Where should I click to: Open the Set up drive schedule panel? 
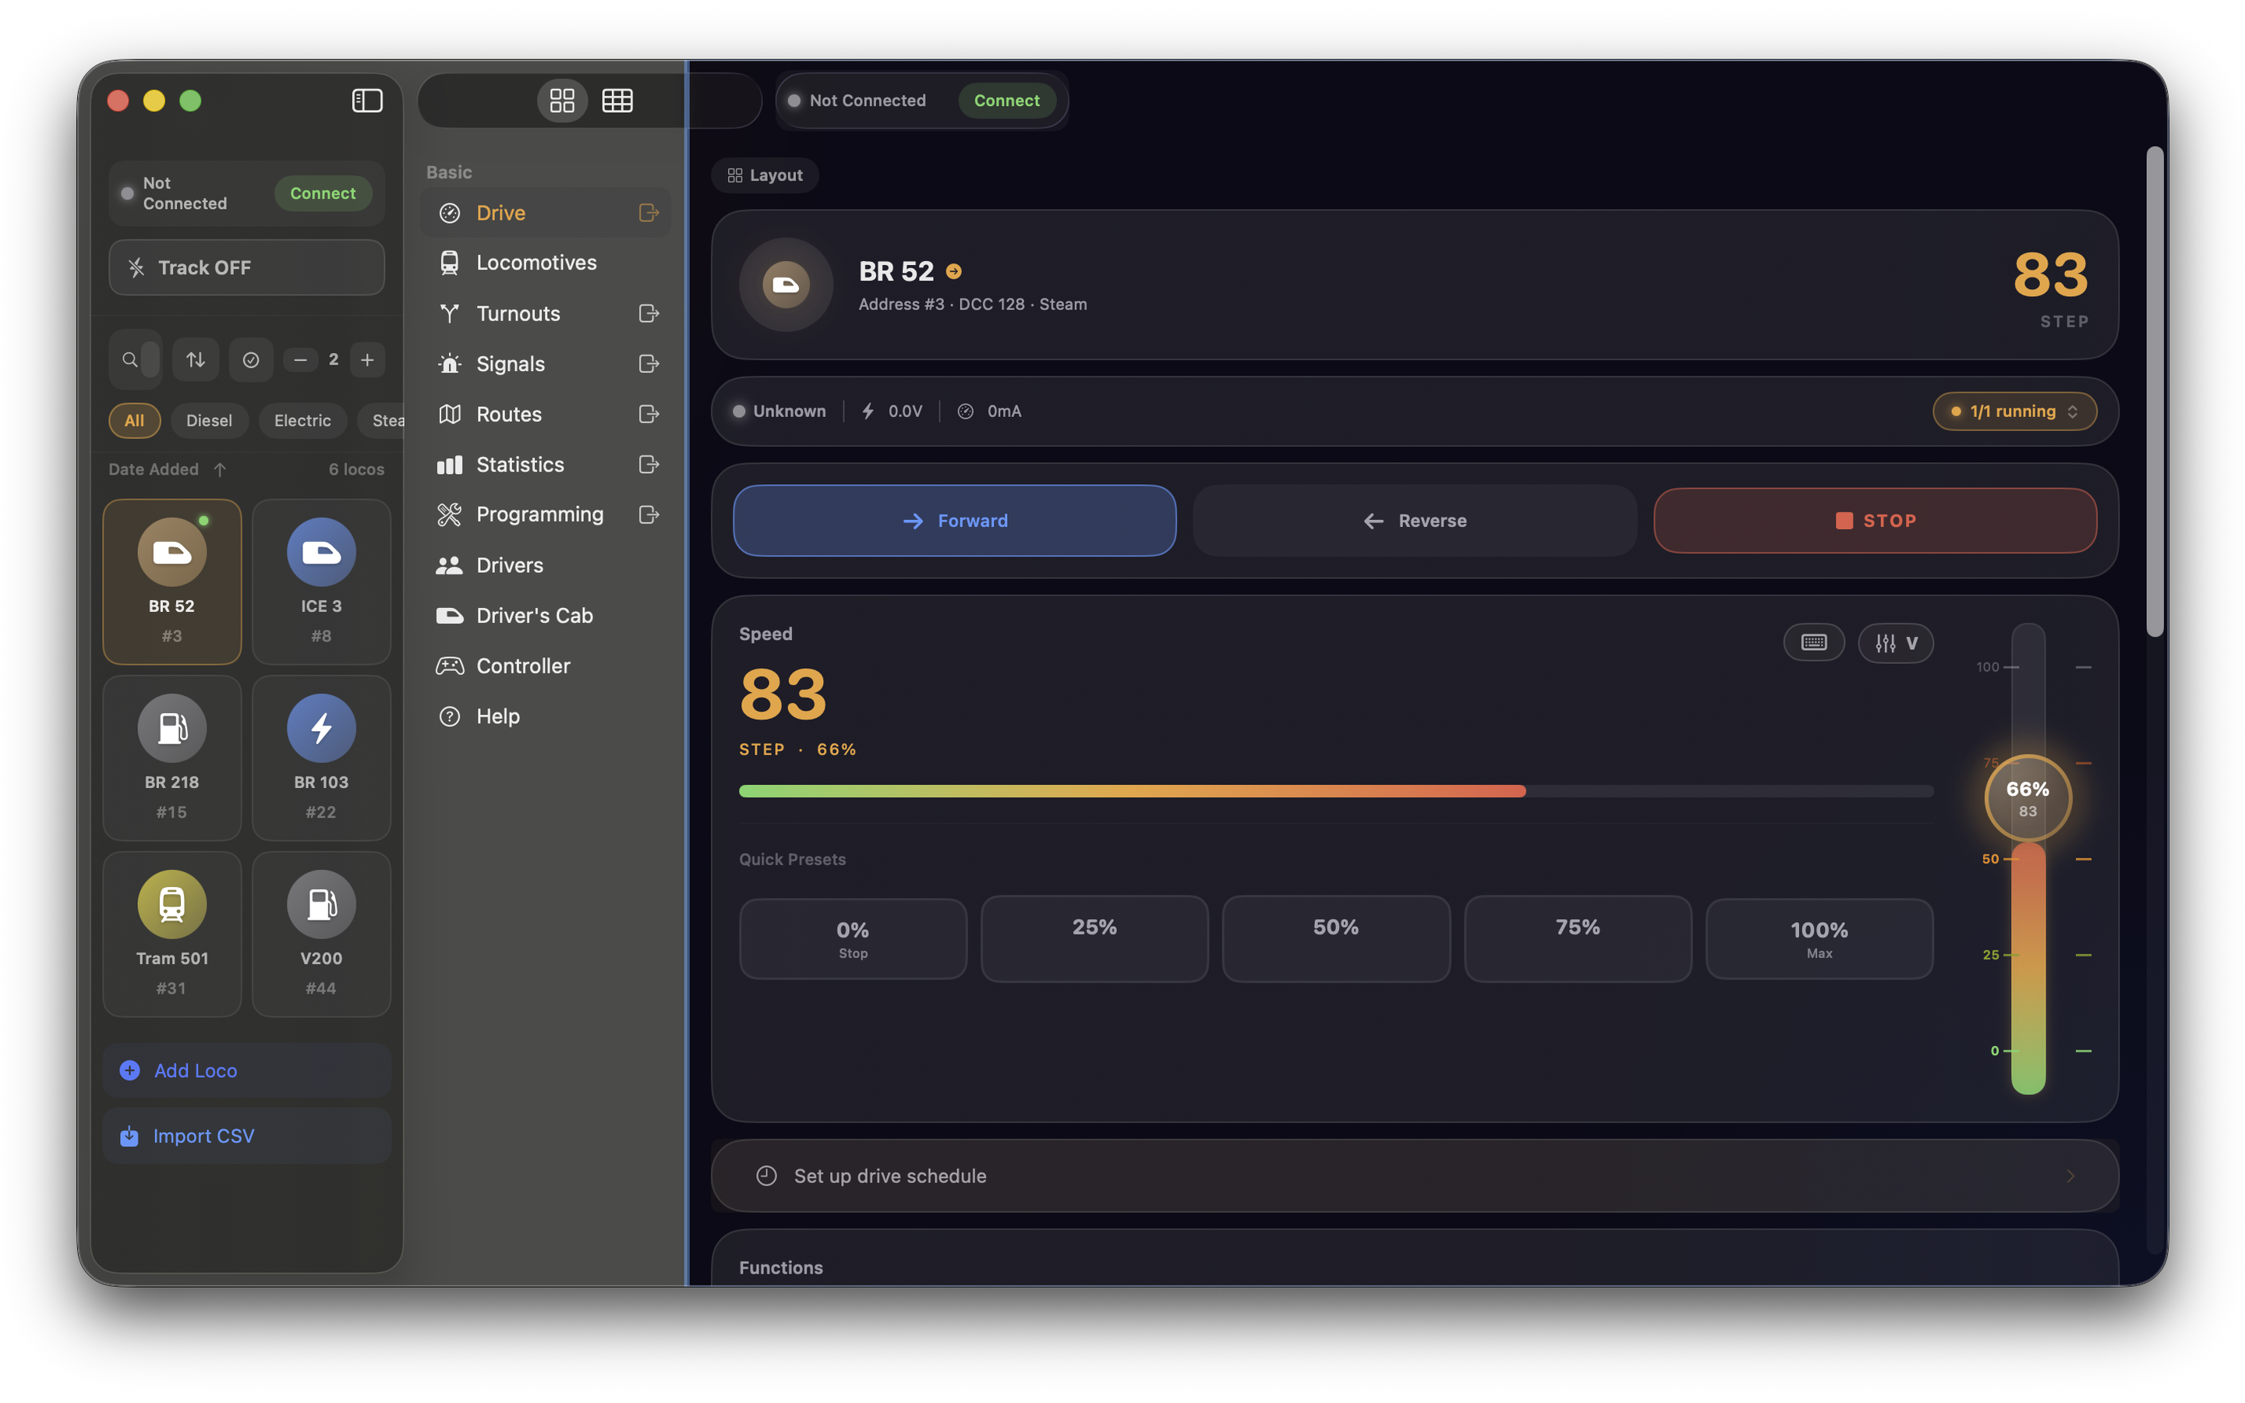pyautogui.click(x=1414, y=1175)
